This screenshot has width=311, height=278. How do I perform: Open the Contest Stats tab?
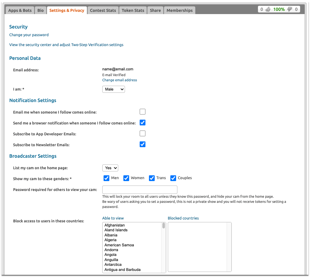(103, 10)
